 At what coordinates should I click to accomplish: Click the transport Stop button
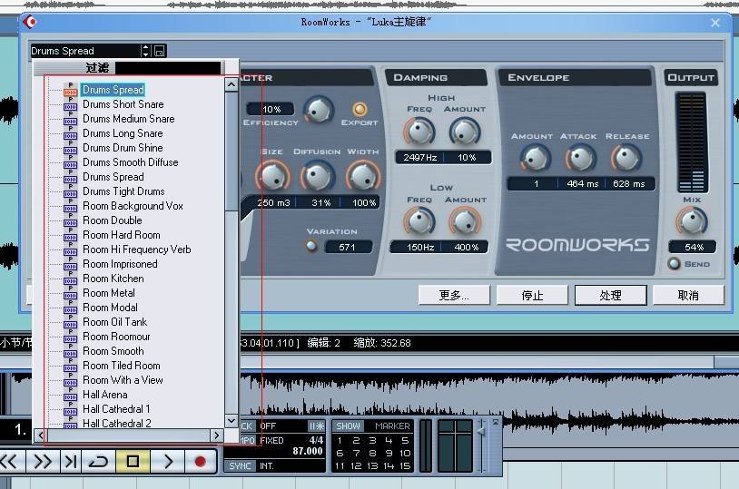pos(133,461)
